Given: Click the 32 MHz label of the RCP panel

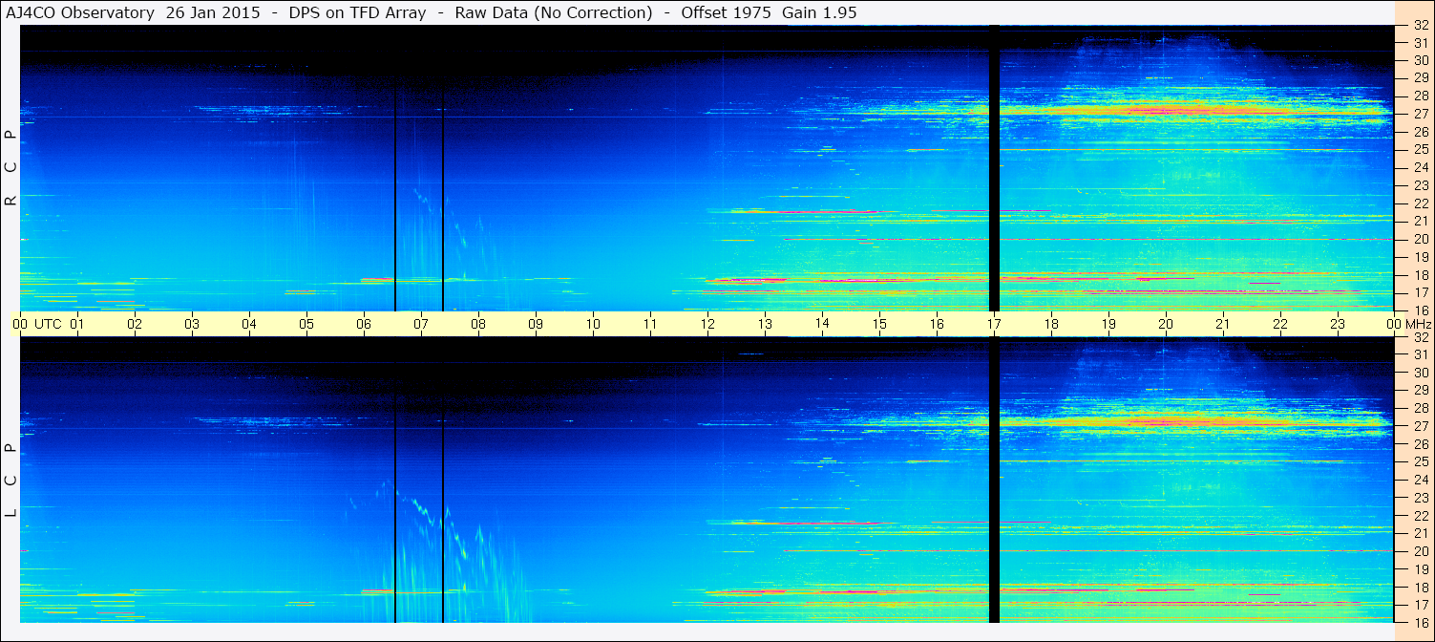Looking at the screenshot, I should click(1421, 26).
